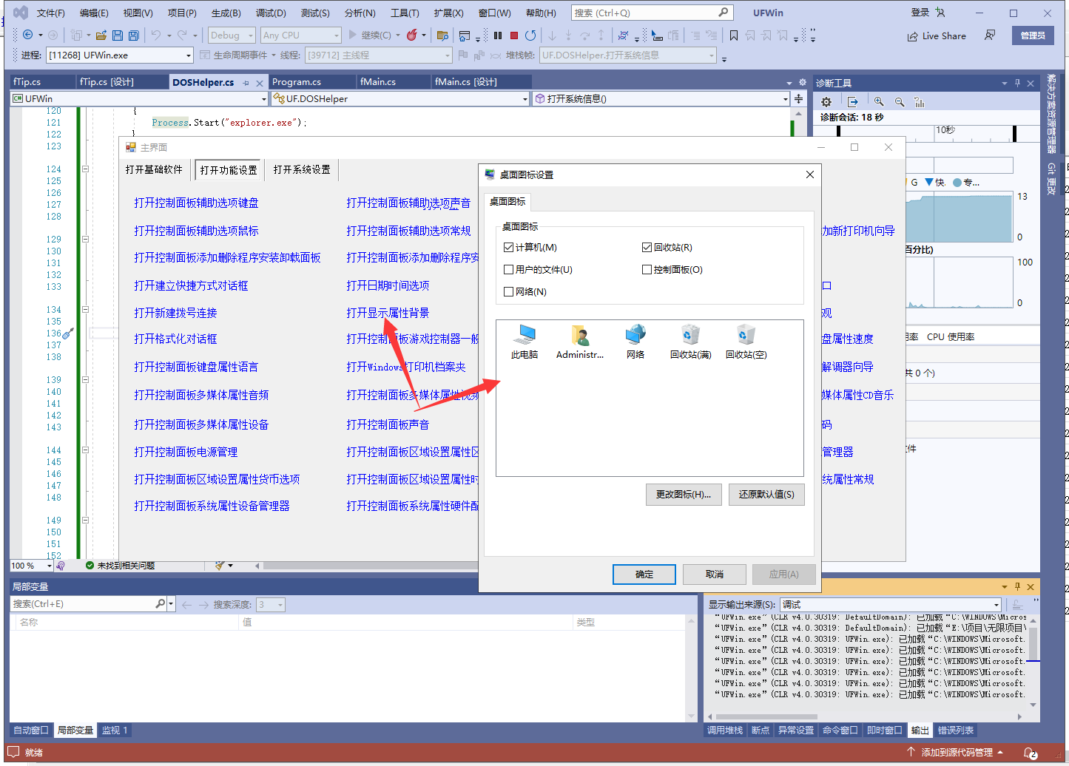Enable the 用户的文件(U) checkbox
Screen dimensions: 1069x766
pos(508,269)
